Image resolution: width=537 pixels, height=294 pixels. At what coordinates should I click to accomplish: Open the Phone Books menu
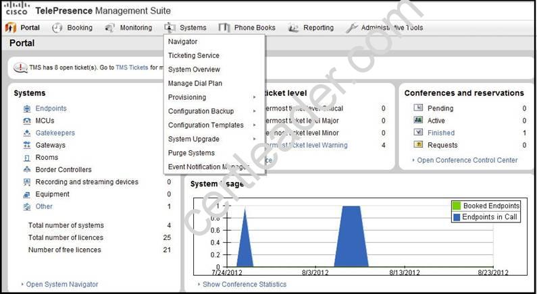click(255, 28)
